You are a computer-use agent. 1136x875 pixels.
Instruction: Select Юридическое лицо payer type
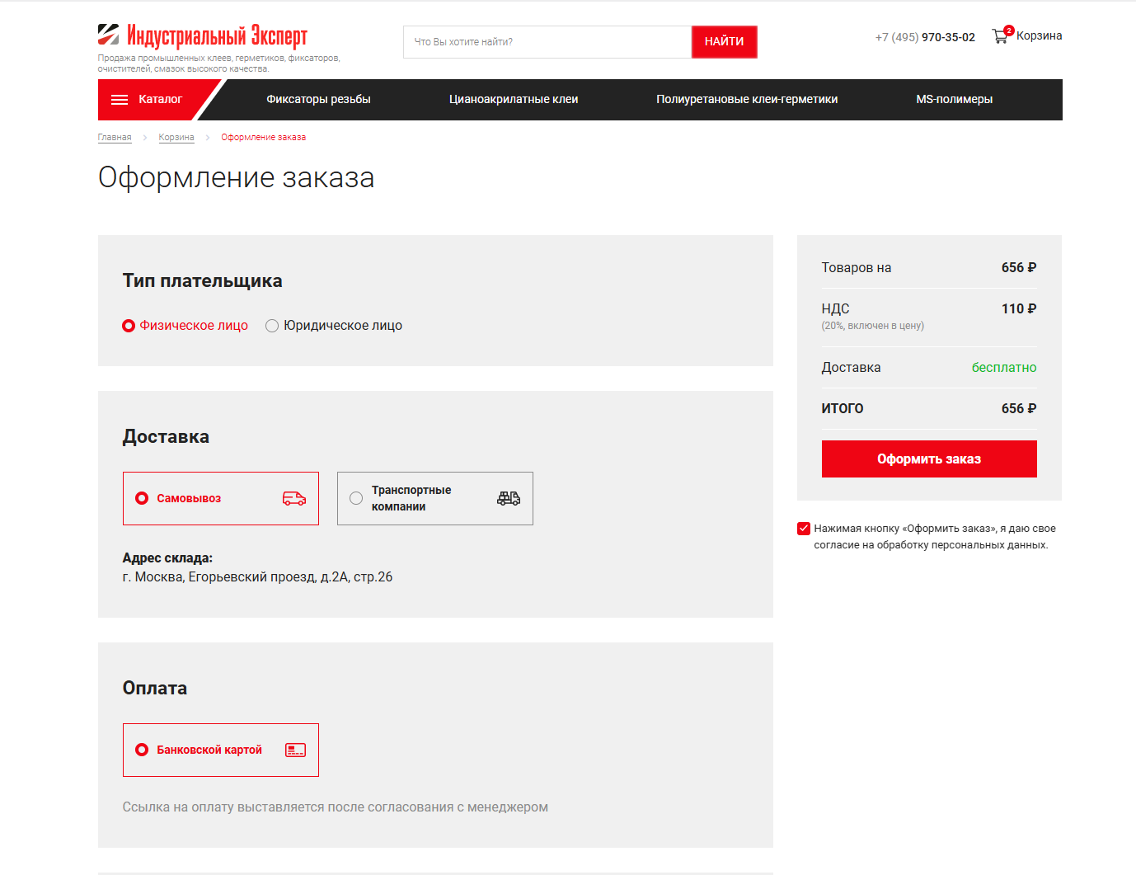[272, 326]
